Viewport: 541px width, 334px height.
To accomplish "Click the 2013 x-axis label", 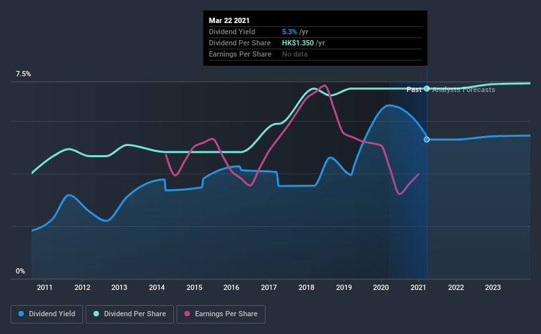I will (119, 287).
